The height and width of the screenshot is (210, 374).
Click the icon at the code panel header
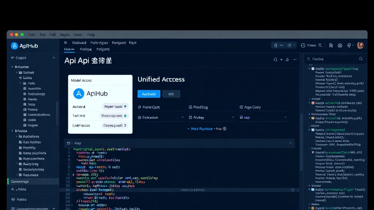click(69, 143)
